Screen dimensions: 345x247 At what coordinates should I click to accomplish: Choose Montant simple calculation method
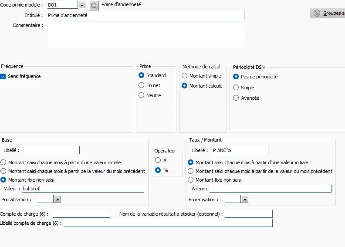[x=184, y=76]
